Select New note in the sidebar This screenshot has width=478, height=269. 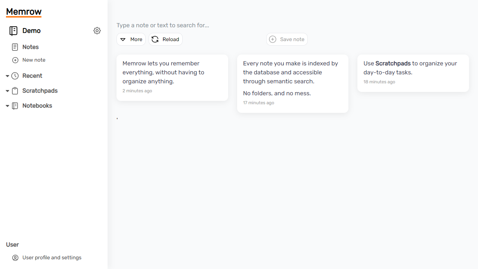click(34, 60)
